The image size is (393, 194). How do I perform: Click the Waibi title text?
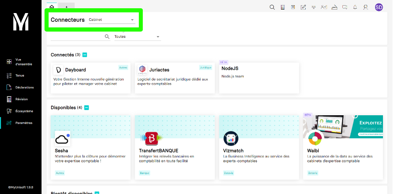[313, 151]
